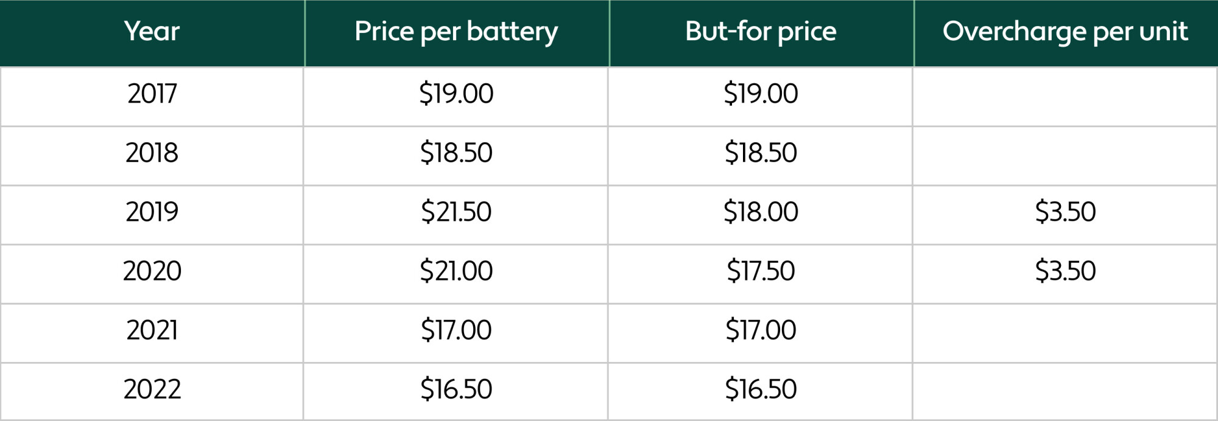Select the Overcharge per unit header
The image size is (1218, 421).
point(1065,32)
